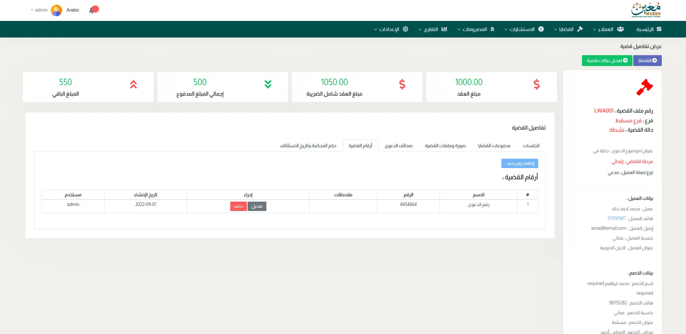
Task: Click the red double-chevron remaining amount icon
Action: [x=133, y=84]
